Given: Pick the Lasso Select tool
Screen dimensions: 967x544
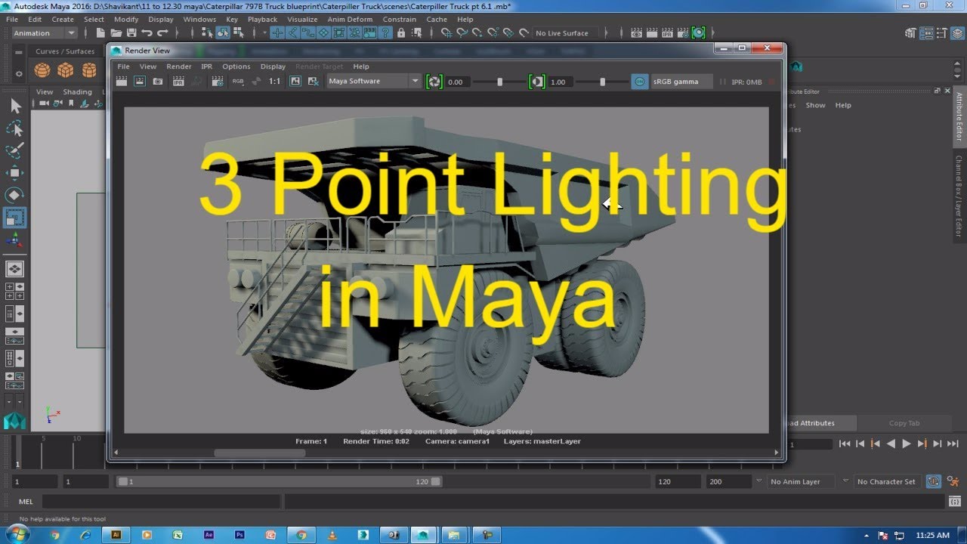Looking at the screenshot, I should (15, 128).
